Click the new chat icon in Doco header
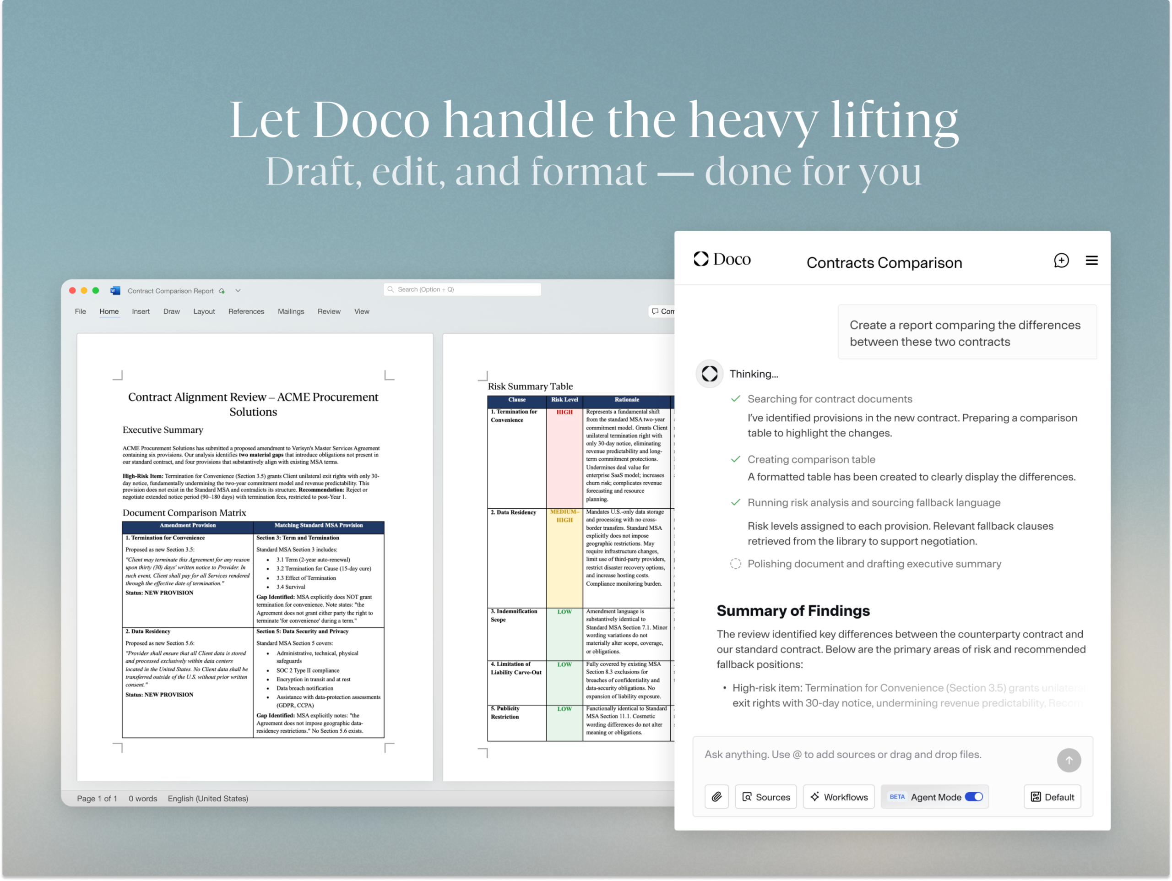 [x=1061, y=260]
